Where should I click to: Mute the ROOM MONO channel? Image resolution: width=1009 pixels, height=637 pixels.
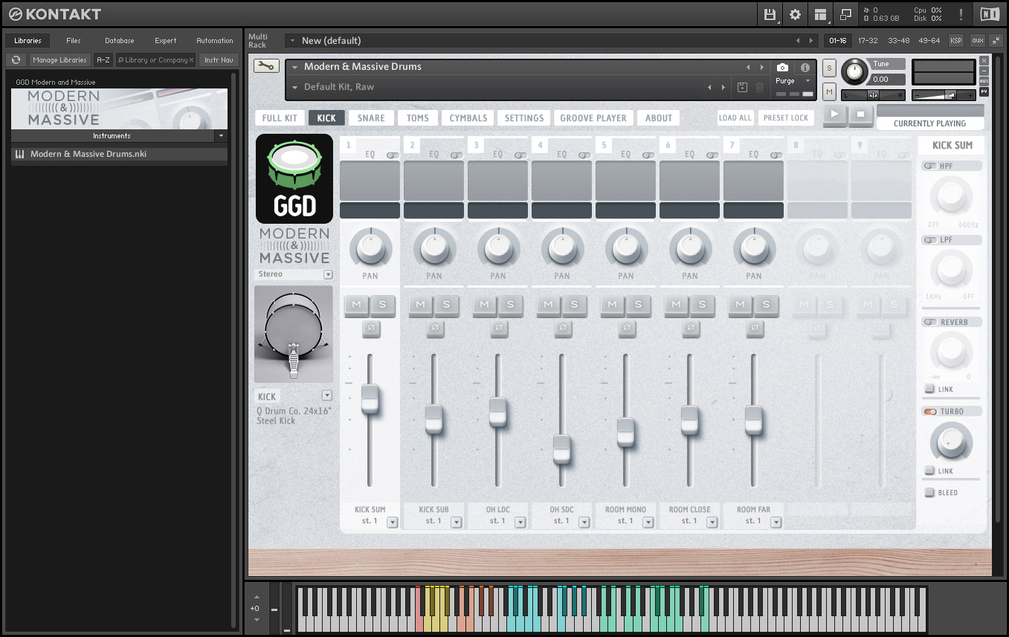[613, 305]
